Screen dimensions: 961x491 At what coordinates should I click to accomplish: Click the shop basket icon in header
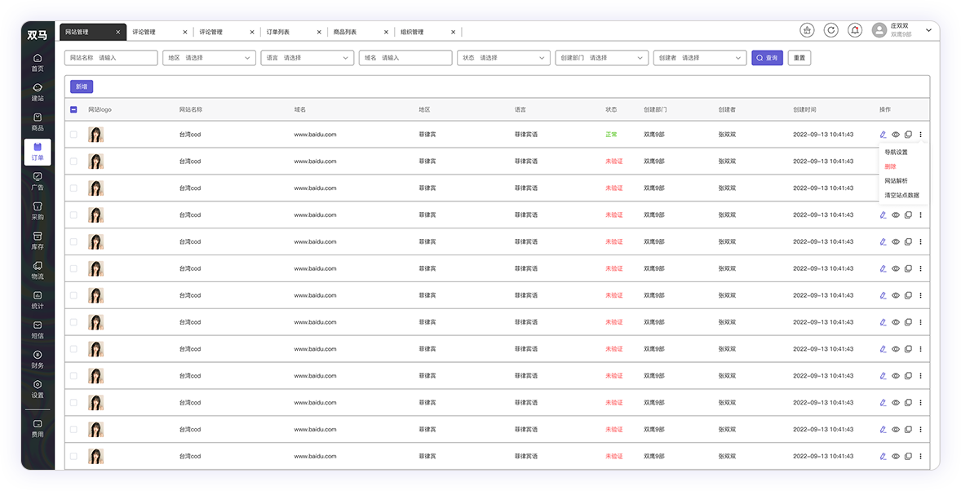[807, 30]
